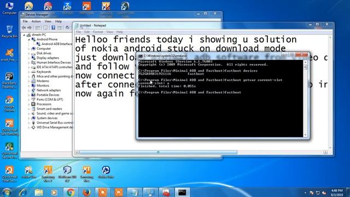
Task: Click Internet Explorer on the taskbar
Action: click(x=23, y=192)
